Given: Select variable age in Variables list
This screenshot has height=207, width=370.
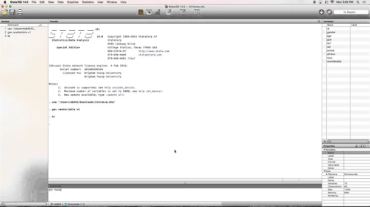Looking at the screenshot, I should point(329,36).
